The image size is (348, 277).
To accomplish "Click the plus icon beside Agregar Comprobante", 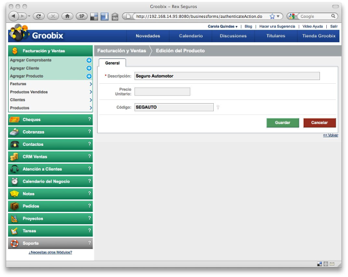I will coord(89,60).
